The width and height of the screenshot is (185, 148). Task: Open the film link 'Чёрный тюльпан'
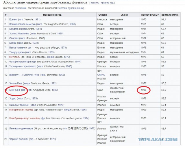click(19, 139)
